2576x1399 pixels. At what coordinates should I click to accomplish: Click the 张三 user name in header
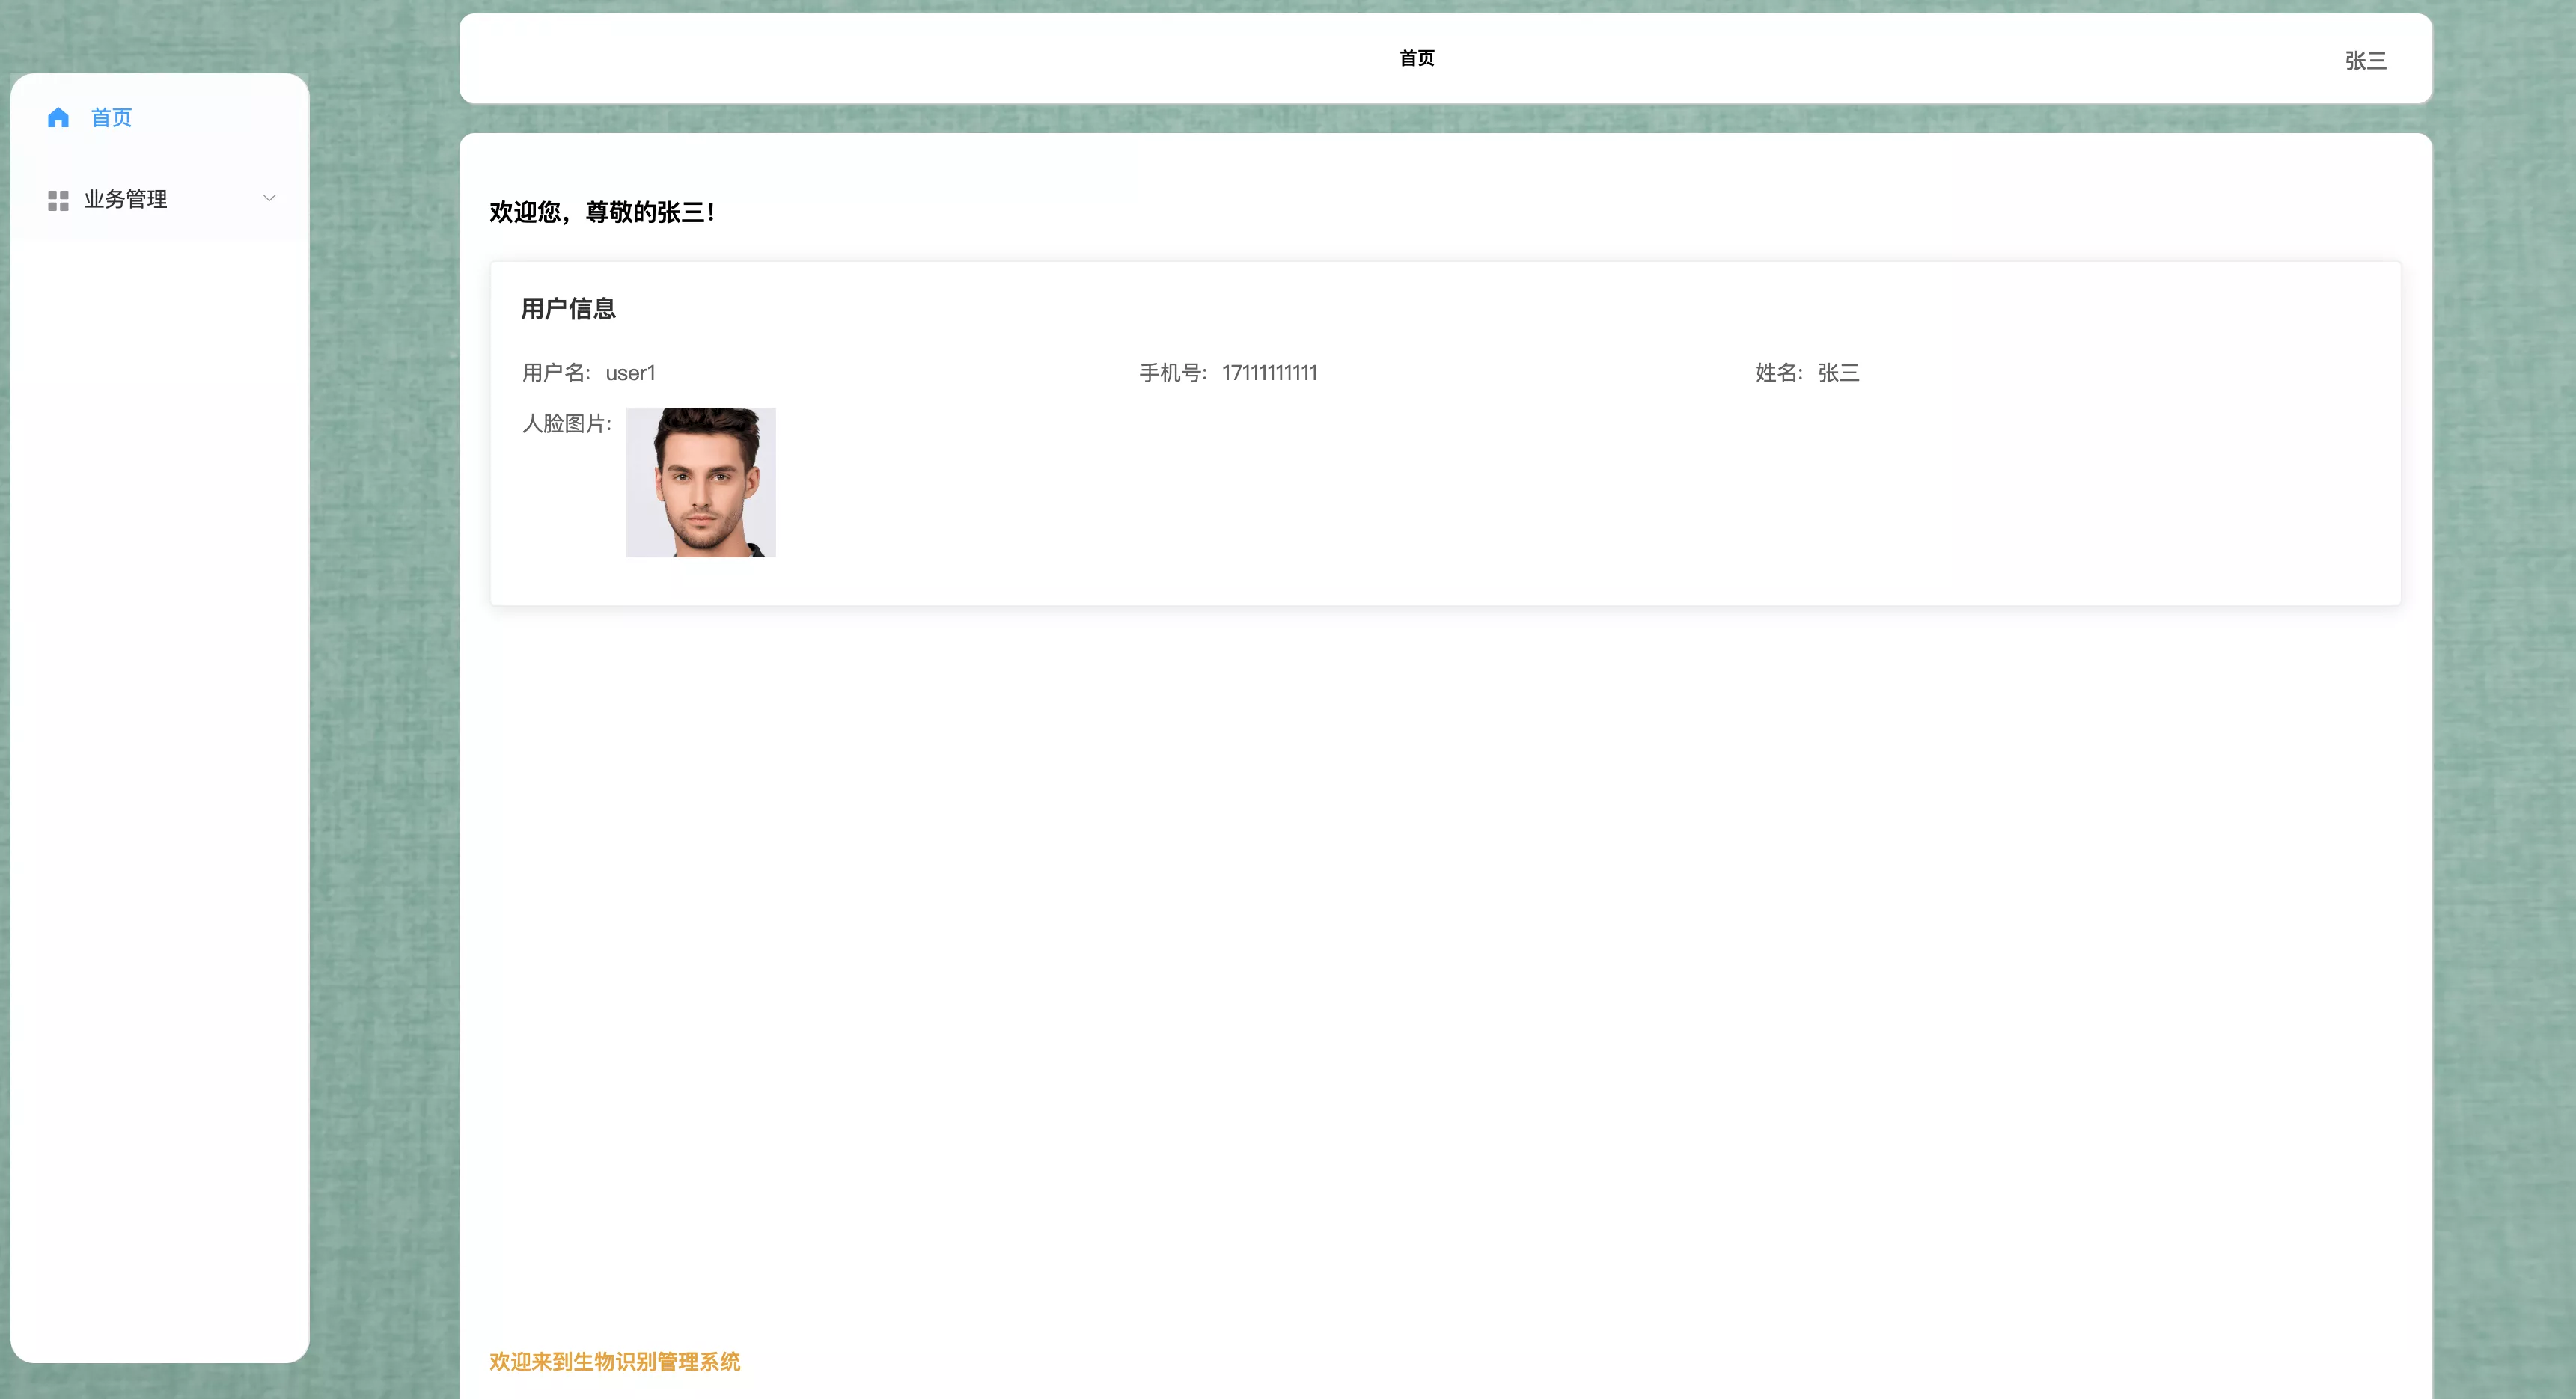(2365, 61)
